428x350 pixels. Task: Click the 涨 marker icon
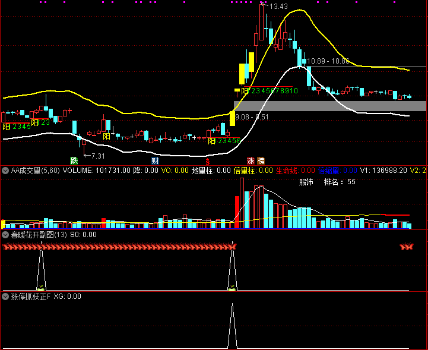251,160
